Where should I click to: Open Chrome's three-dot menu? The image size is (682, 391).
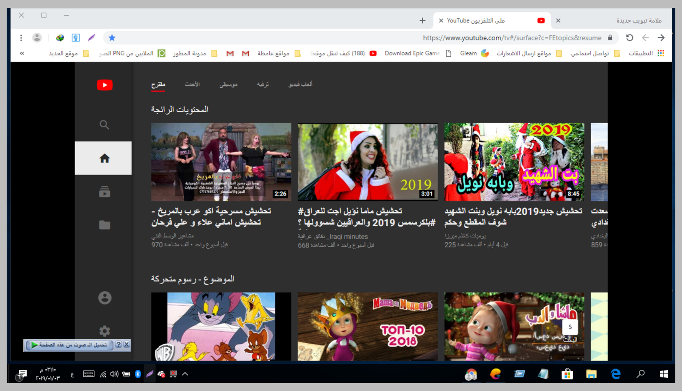coord(21,37)
